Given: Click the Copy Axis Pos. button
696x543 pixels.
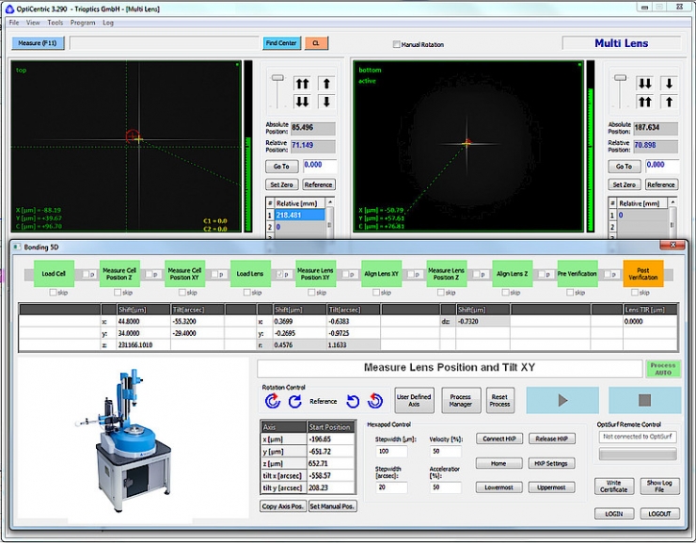Looking at the screenshot, I should coord(283,506).
